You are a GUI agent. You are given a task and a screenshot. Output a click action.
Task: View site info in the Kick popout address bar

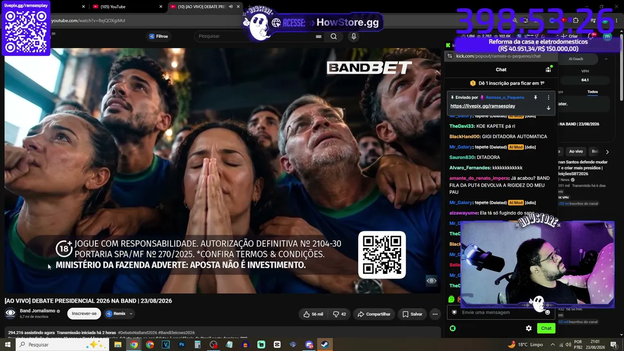coord(450,56)
